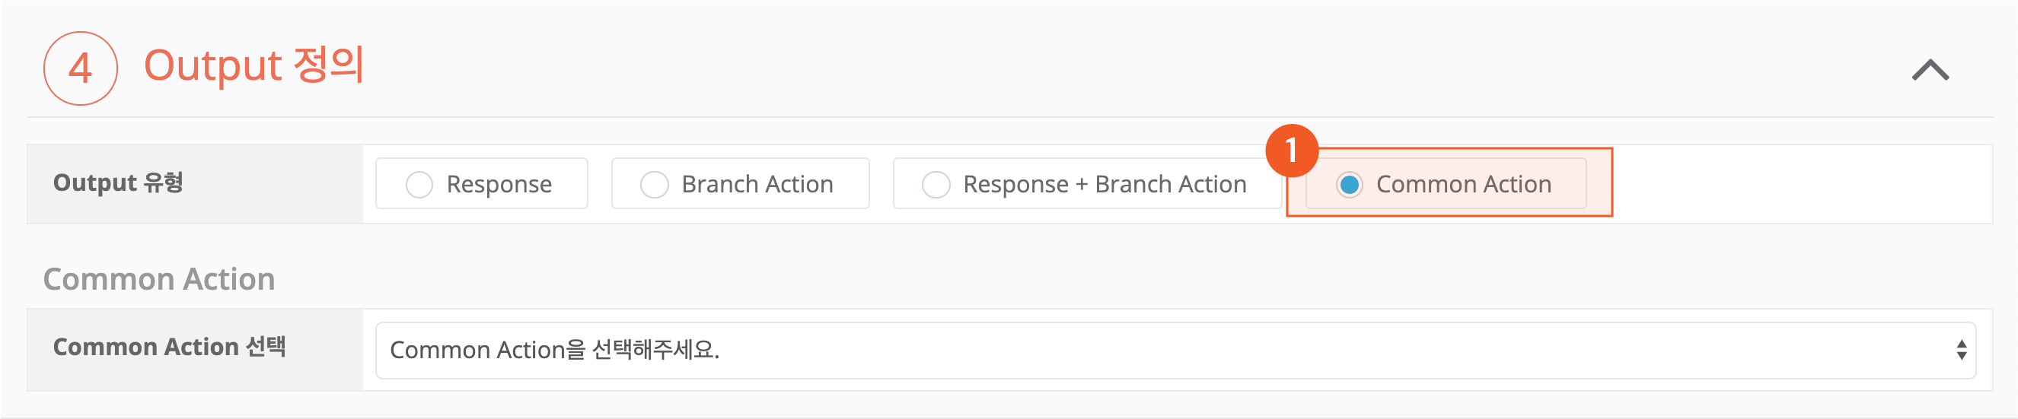2018x419 pixels.
Task: Click the "Response" option label text
Action: click(499, 185)
